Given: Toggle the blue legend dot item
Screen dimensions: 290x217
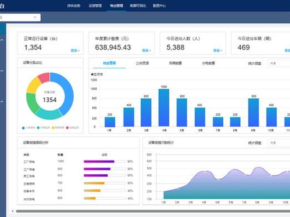Looking at the screenshot, I should 23,128.
